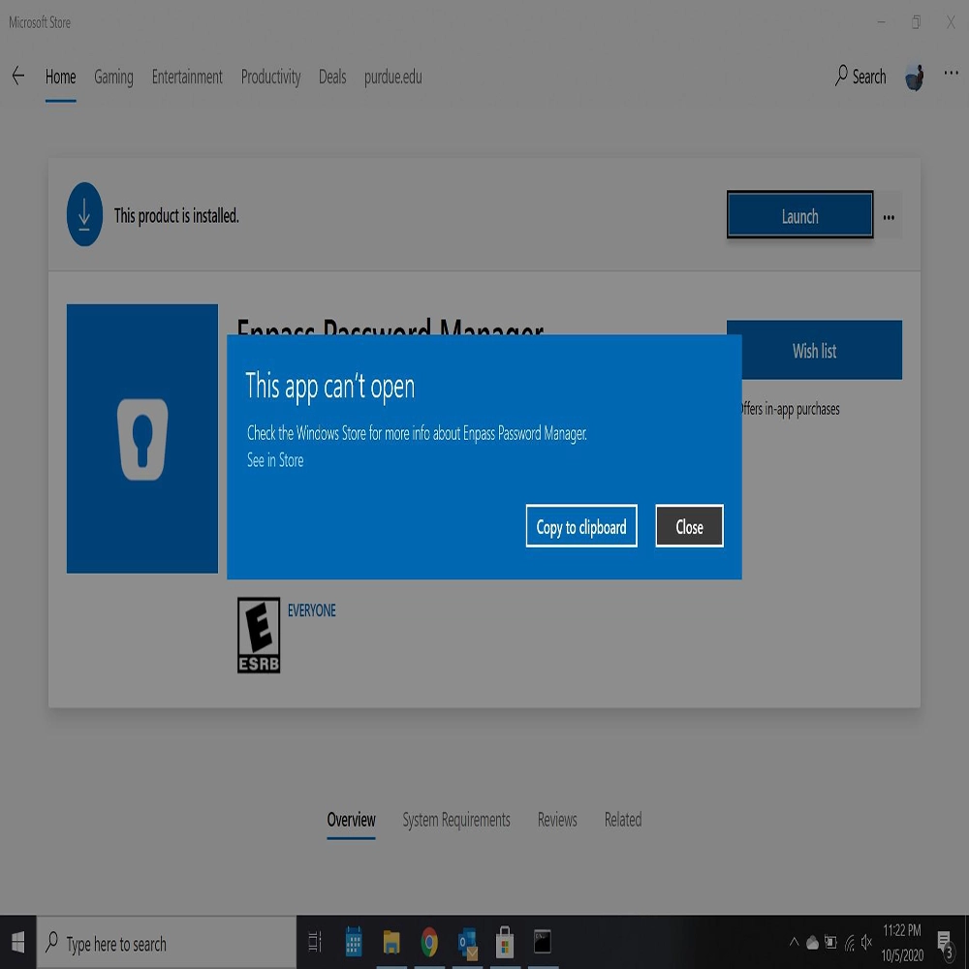Screen dimensions: 969x969
Task: Open the Reviews section tab
Action: click(557, 820)
